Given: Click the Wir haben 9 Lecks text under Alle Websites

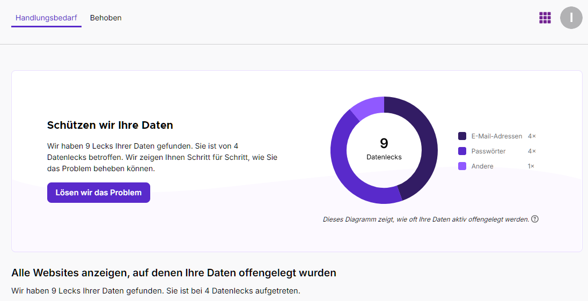Looking at the screenshot, I should 156,290.
